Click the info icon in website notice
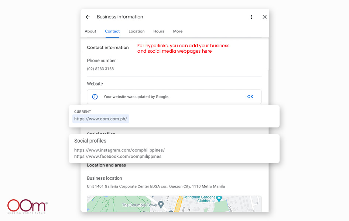The width and height of the screenshot is (349, 221). point(95,97)
